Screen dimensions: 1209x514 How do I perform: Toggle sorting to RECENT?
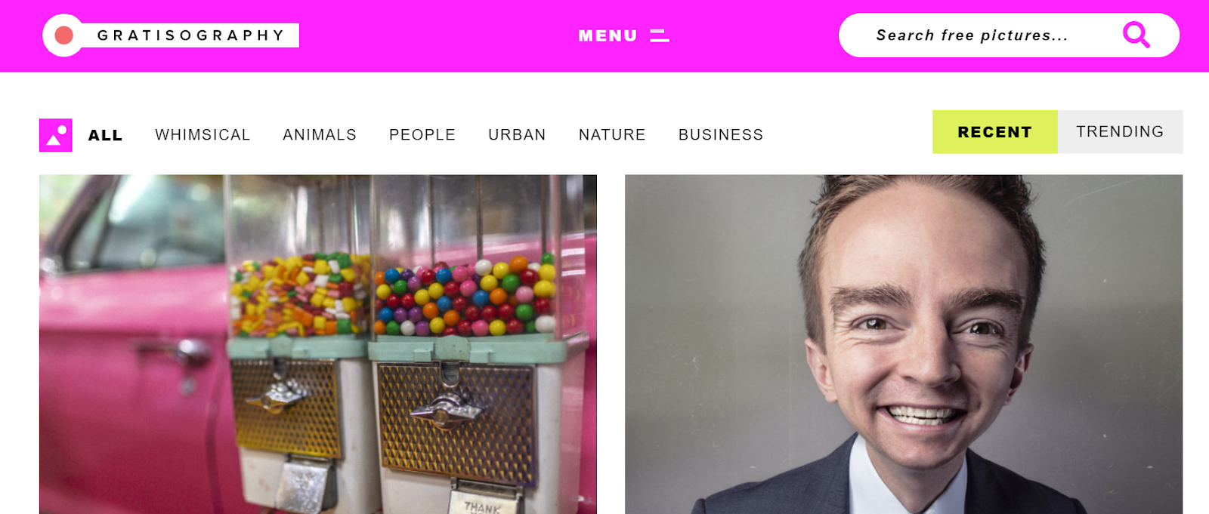pyautogui.click(x=995, y=132)
